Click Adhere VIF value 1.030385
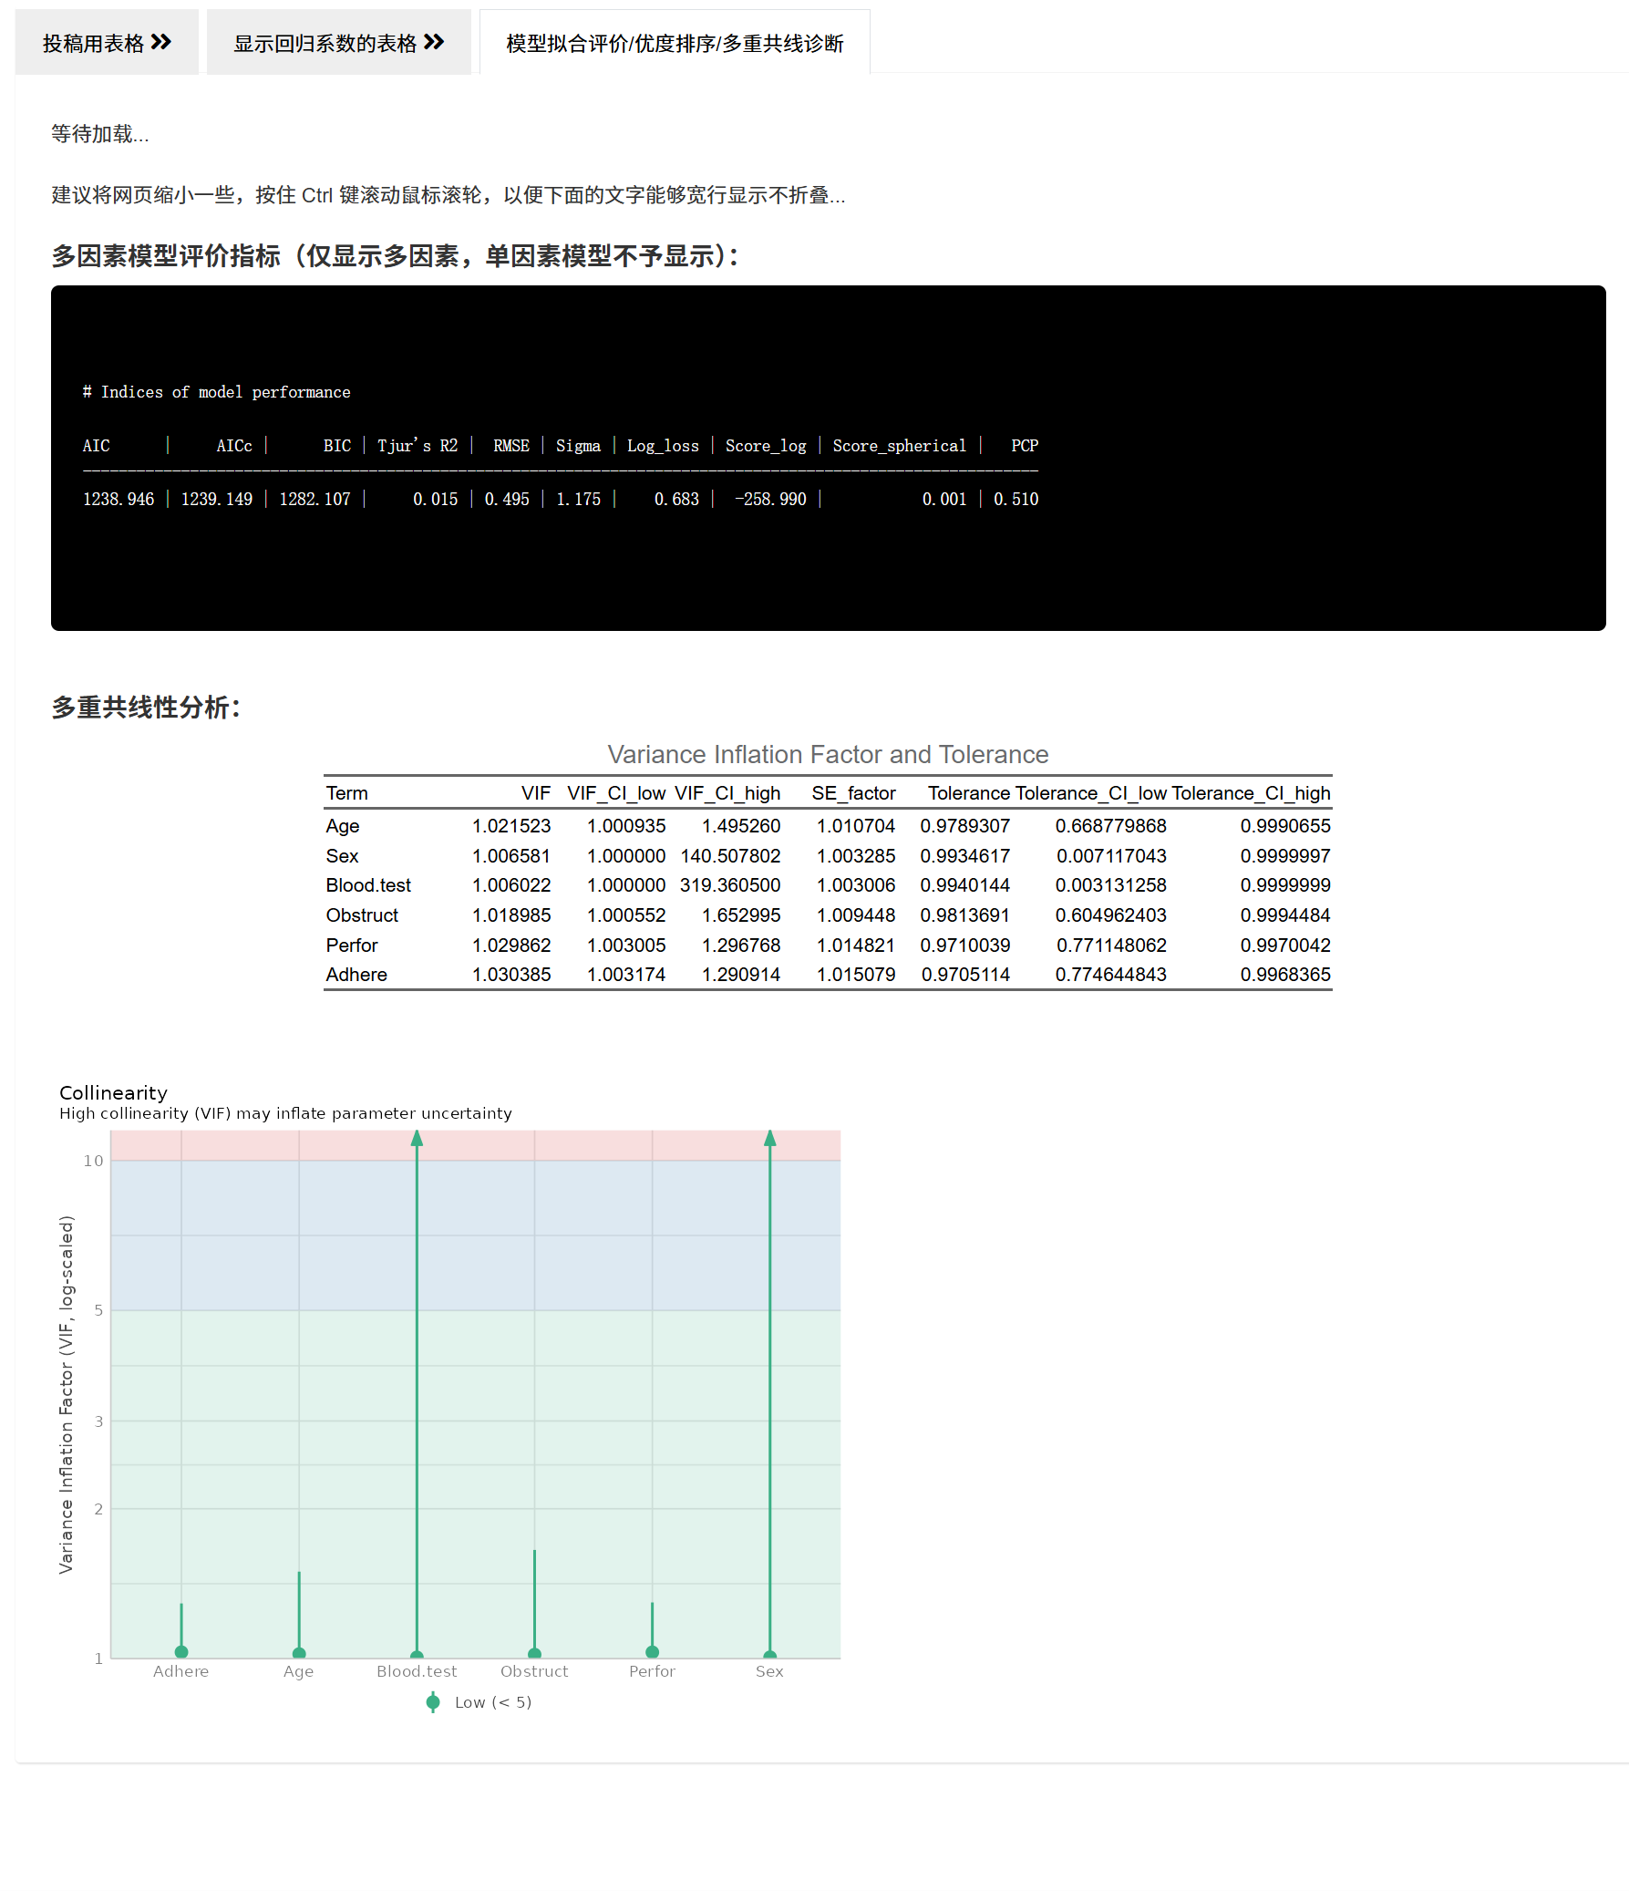This screenshot has height=1891, width=1629. 511,975
